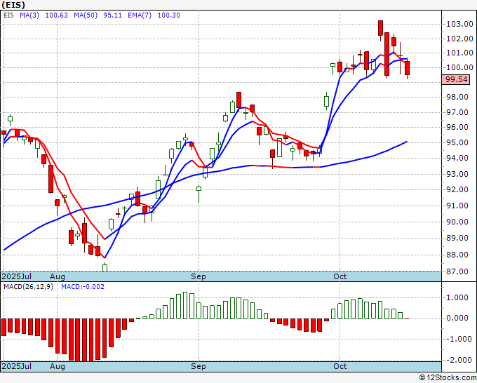Image resolution: width=477 pixels, height=383 pixels.
Task: Click the MA(3) legend label
Action: pos(29,15)
